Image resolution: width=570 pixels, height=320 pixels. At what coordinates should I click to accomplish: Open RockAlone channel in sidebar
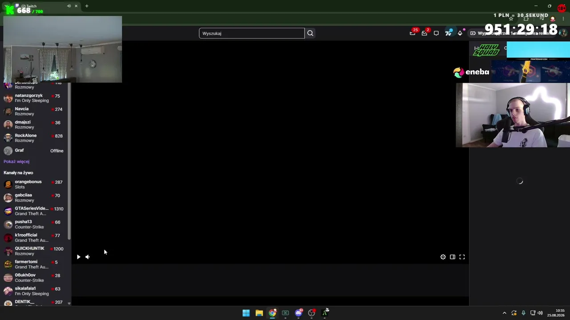(x=35, y=138)
